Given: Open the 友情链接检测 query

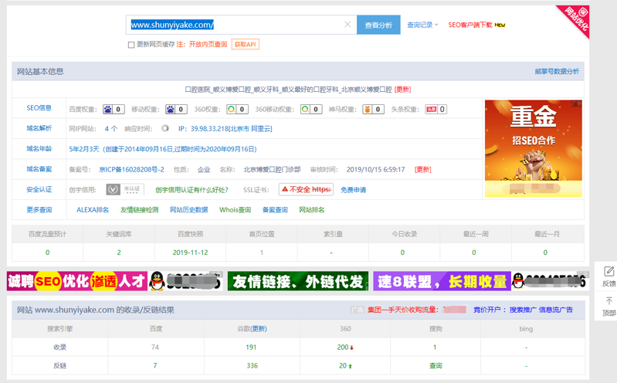Looking at the screenshot, I should pyautogui.click(x=139, y=210).
